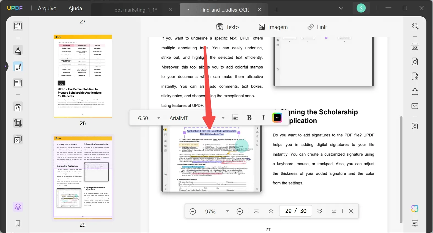
Task: Add an Imagem with the image tool
Action: point(273,27)
